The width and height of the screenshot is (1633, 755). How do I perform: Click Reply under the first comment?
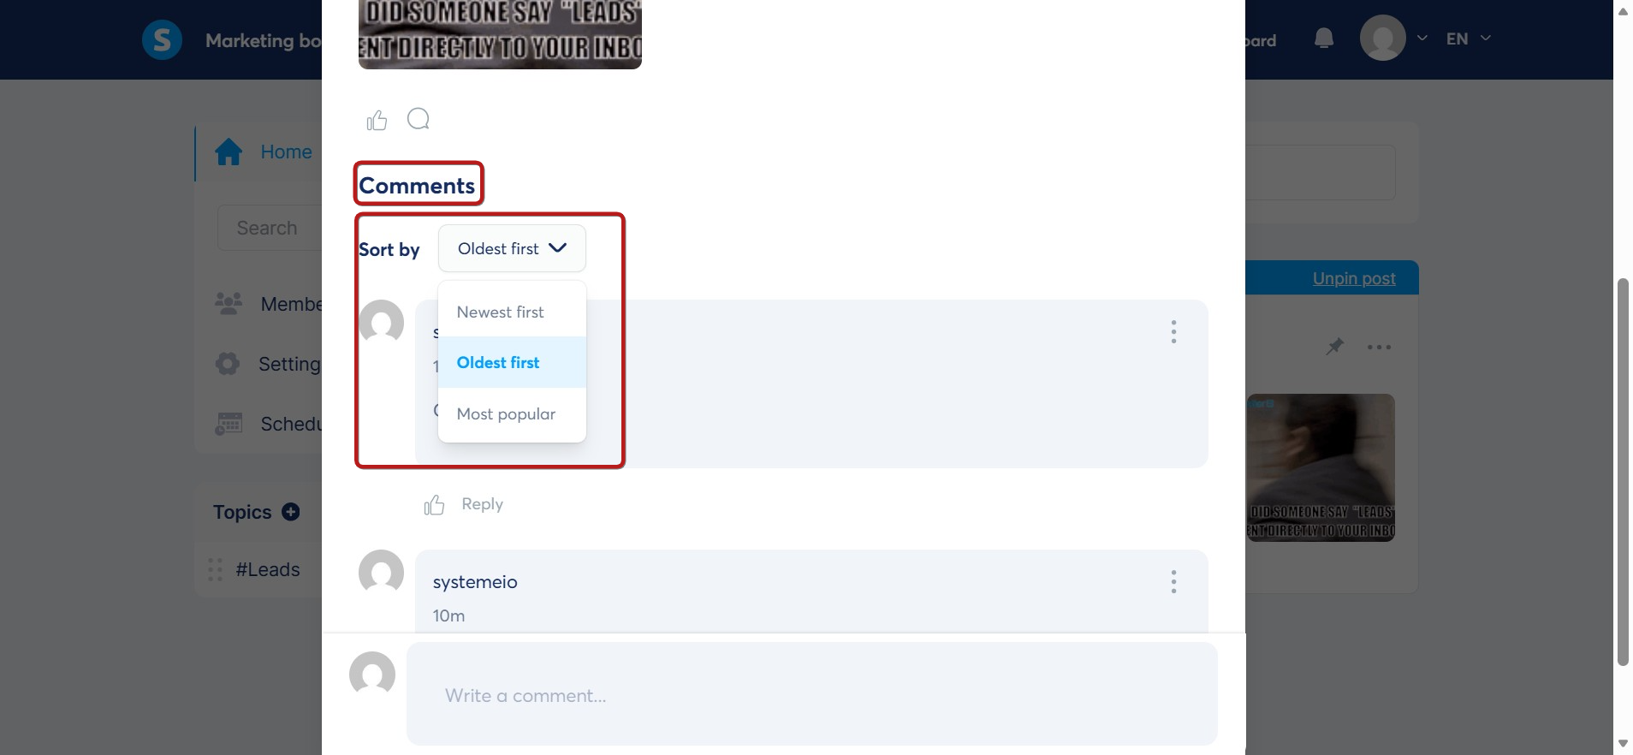tap(483, 504)
